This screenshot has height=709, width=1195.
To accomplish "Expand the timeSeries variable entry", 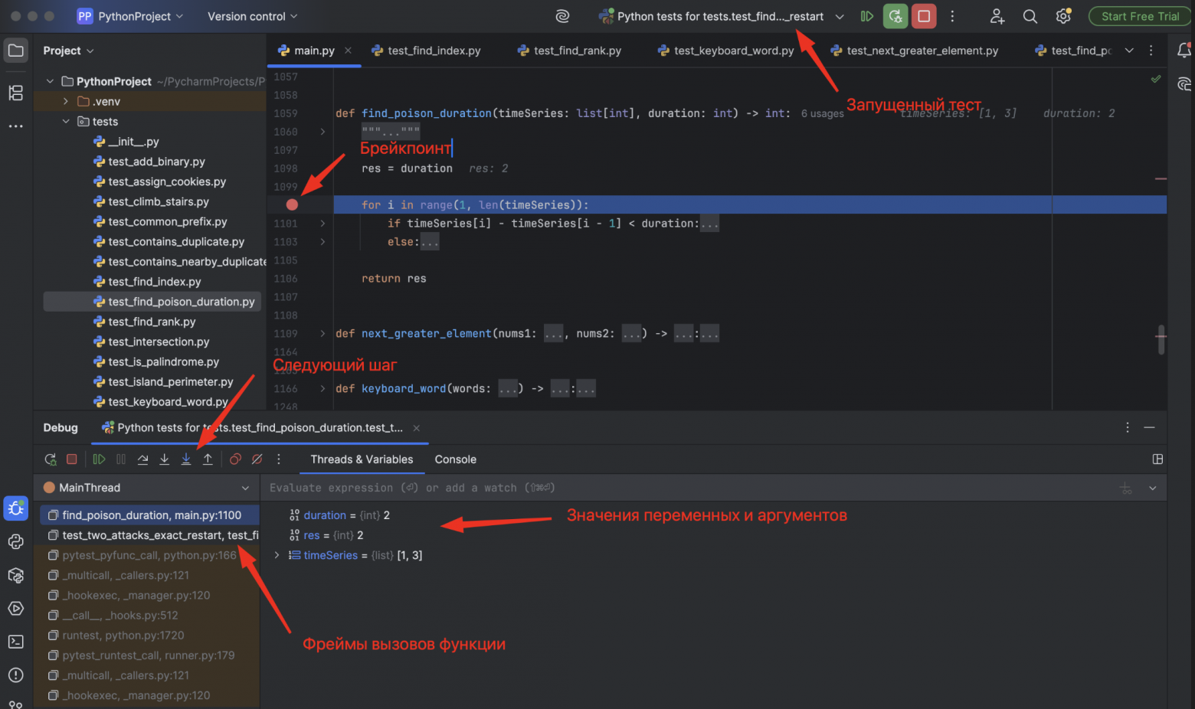I will [x=277, y=554].
